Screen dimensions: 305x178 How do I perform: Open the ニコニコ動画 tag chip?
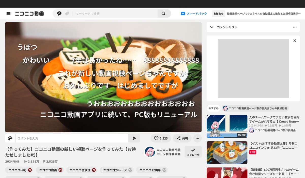pyautogui.click(x=48, y=170)
